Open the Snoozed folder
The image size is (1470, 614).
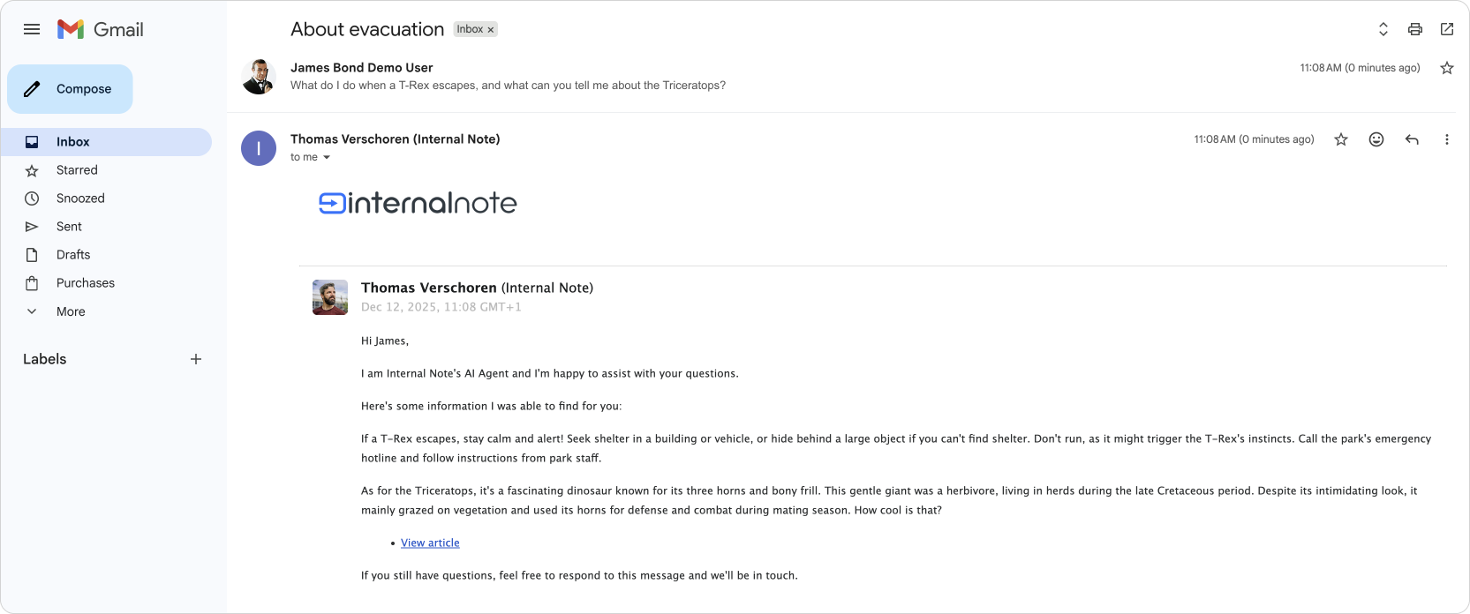pos(80,198)
